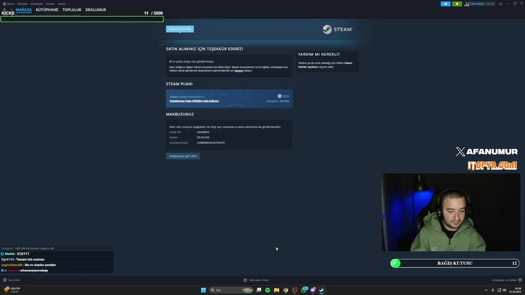Open Arkadaşlar ve Sohbet panel
This screenshot has width=525, height=295.
coord(507,280)
